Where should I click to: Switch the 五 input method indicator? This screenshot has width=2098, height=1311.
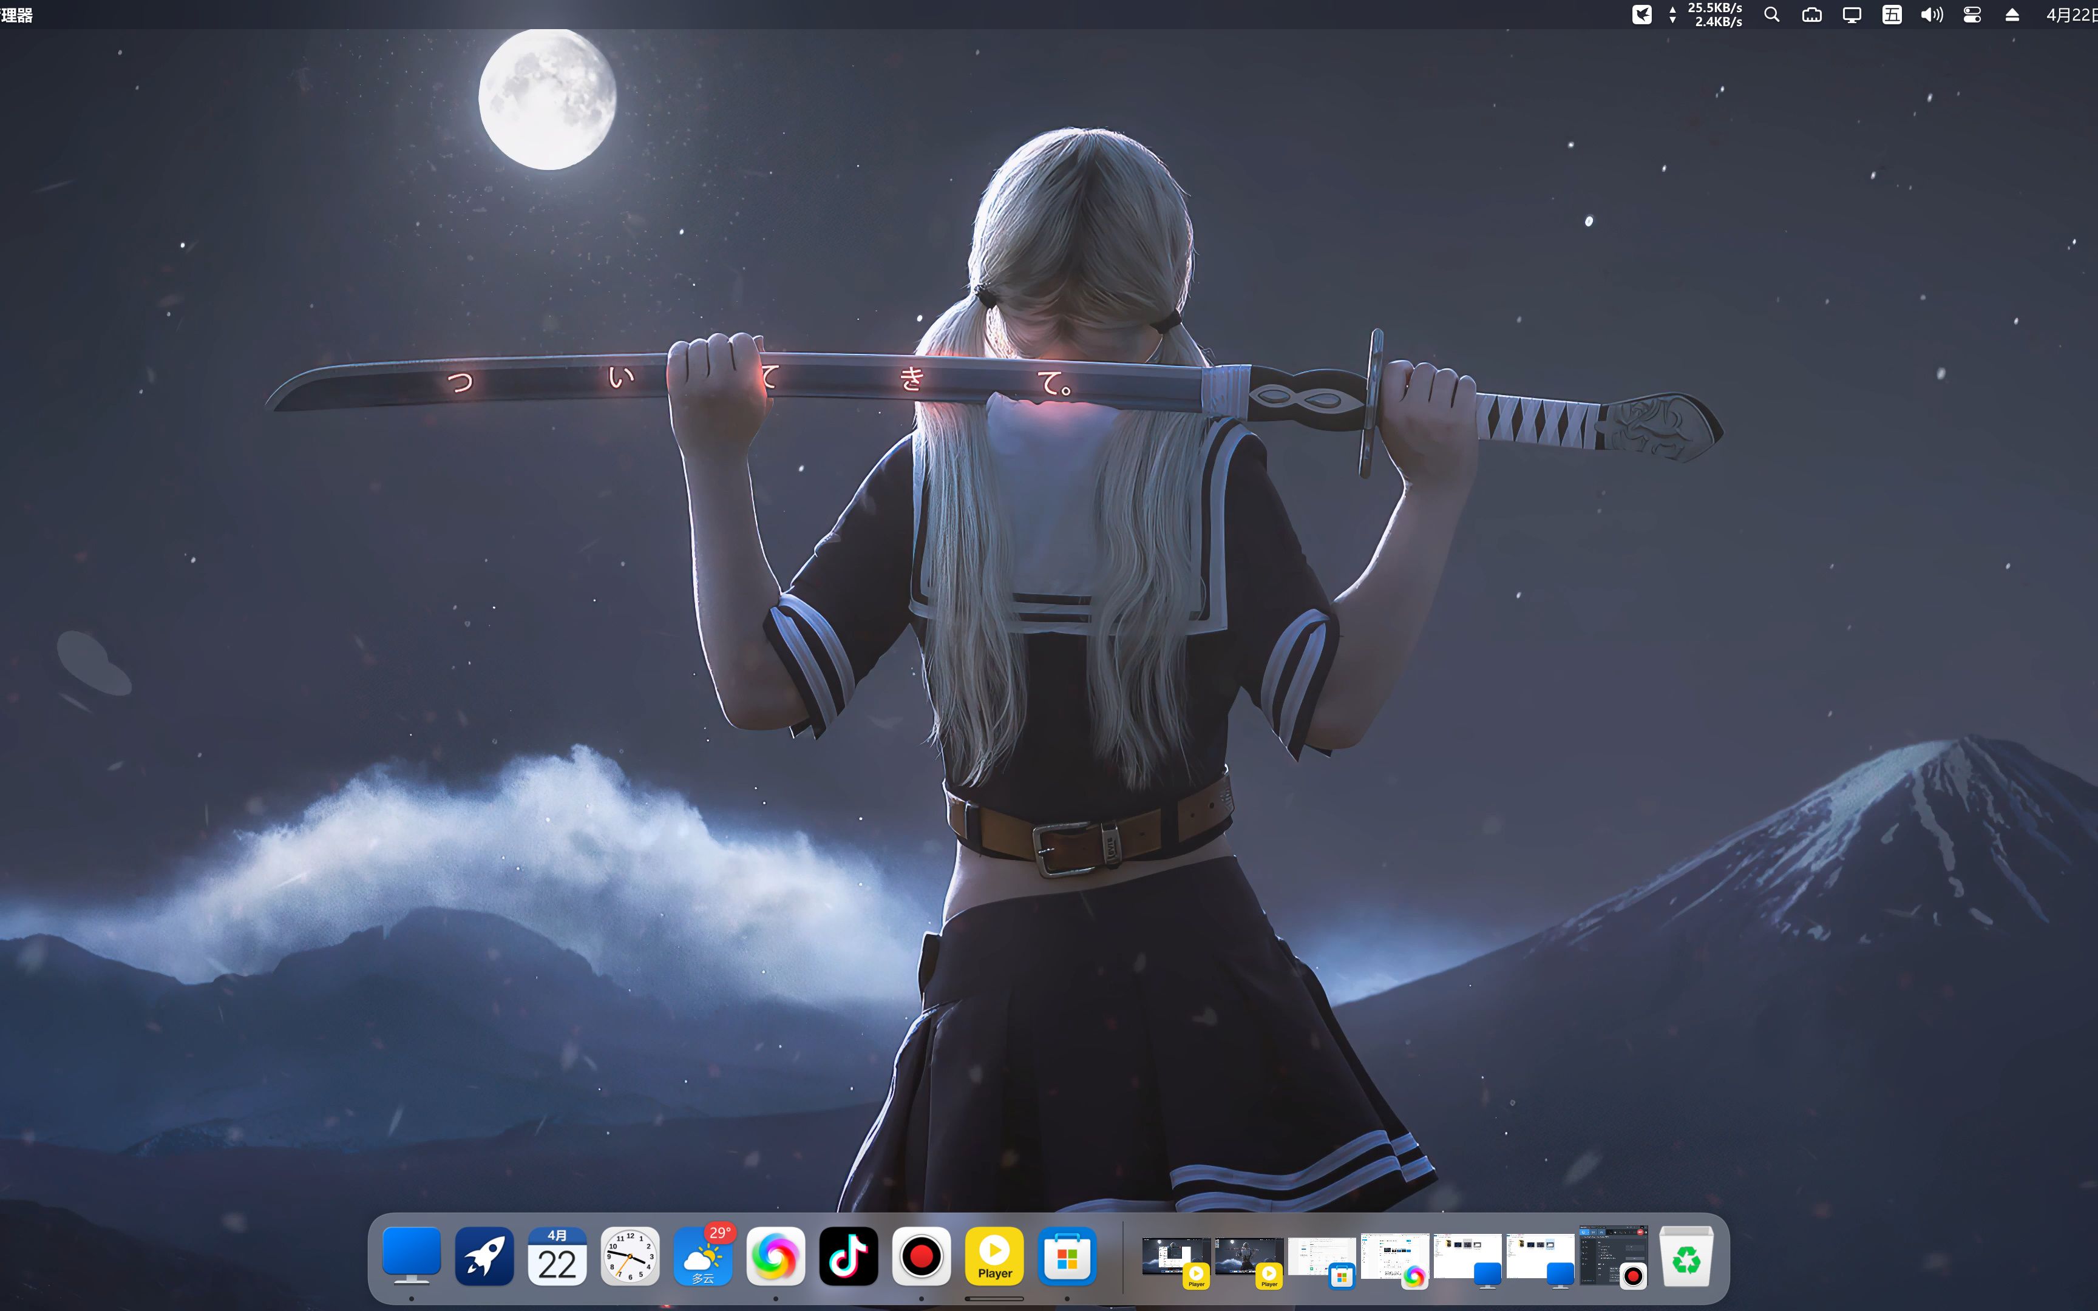[1892, 15]
